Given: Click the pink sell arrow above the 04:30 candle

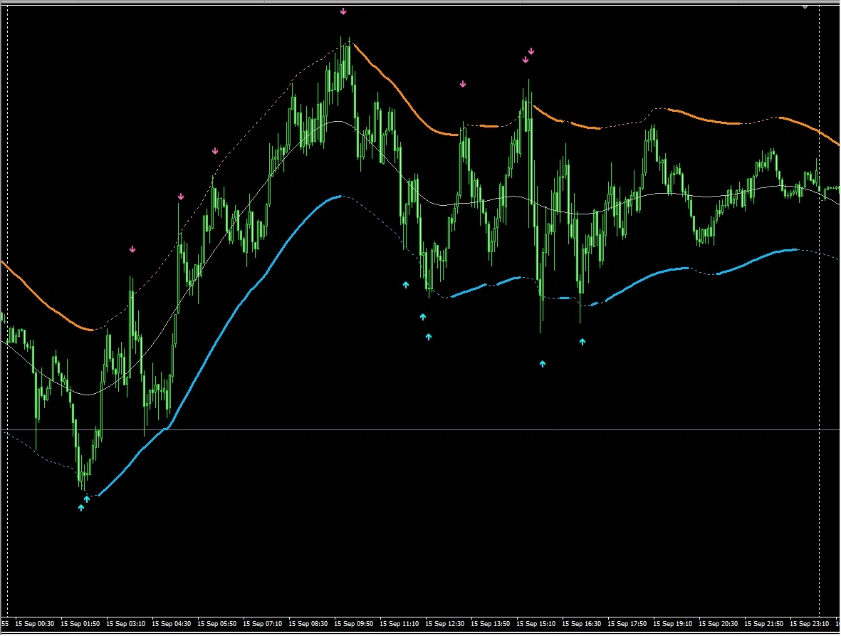Looking at the screenshot, I should tap(181, 197).
